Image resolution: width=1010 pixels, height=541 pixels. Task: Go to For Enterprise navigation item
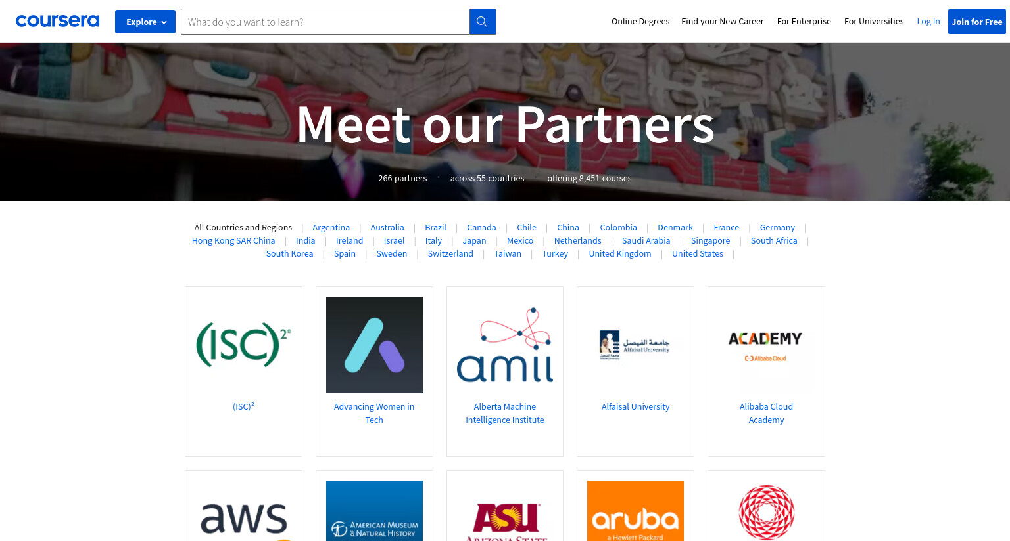pyautogui.click(x=804, y=22)
